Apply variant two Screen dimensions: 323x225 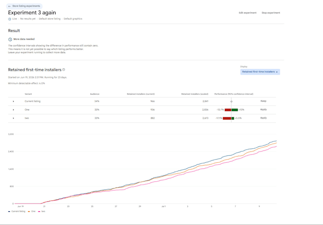coord(263,118)
